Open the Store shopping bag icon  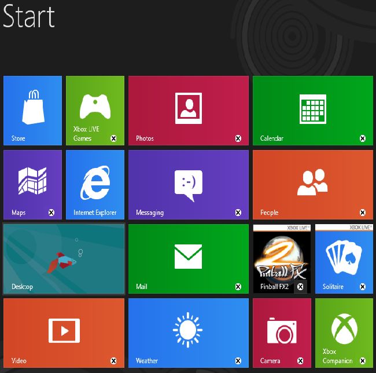(x=34, y=107)
